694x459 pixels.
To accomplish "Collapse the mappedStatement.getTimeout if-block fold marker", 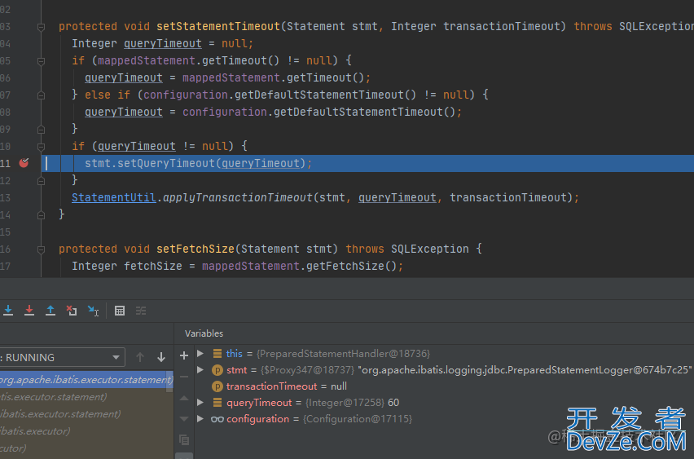I will click(x=42, y=61).
